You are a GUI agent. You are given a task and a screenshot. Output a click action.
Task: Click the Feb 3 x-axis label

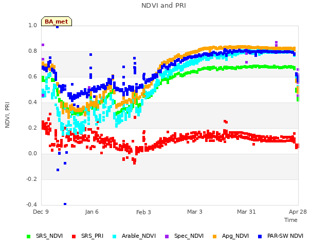143,212
